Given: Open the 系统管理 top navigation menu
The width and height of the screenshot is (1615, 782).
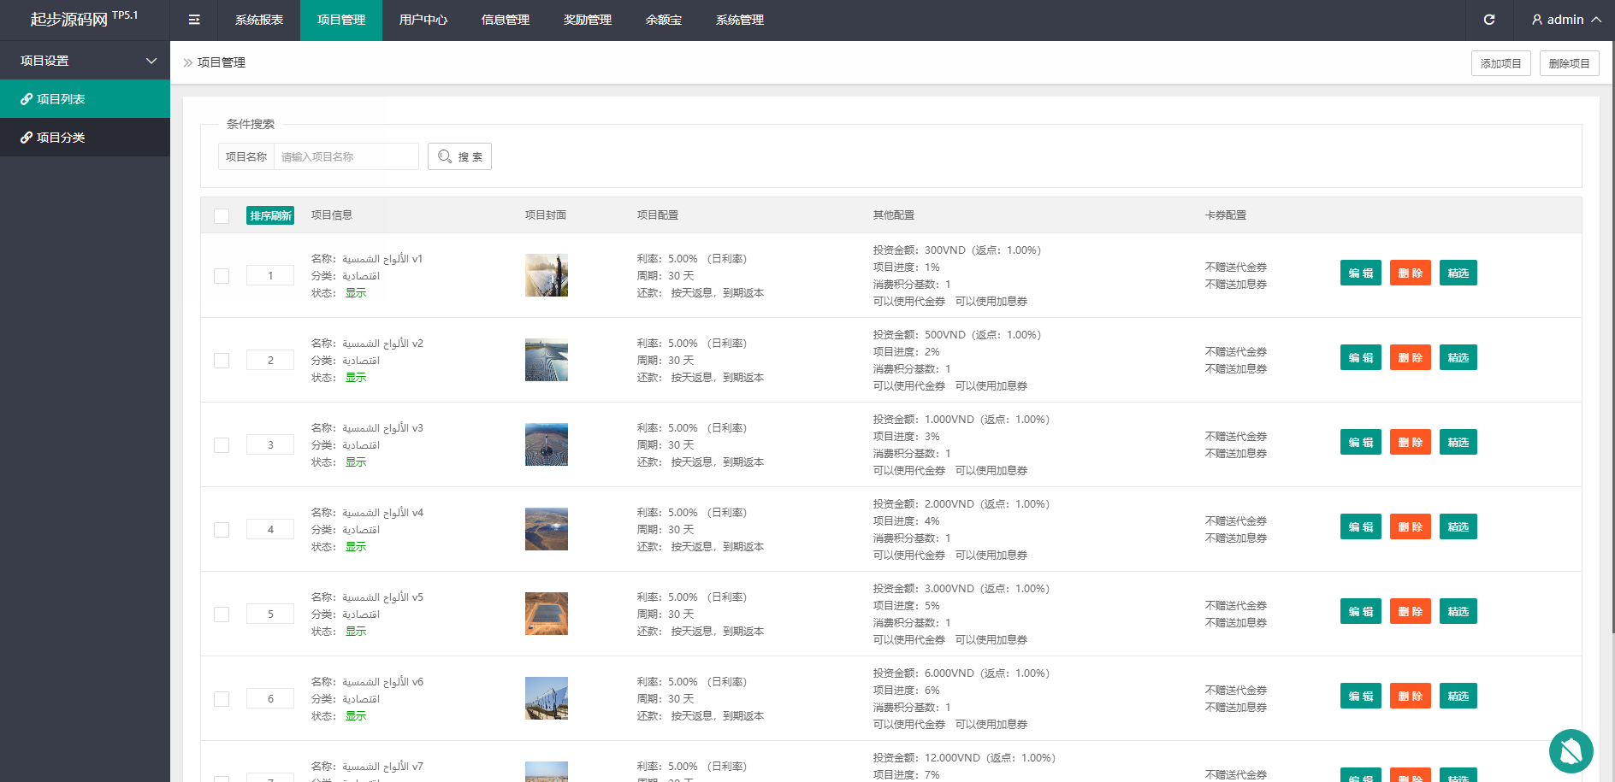Looking at the screenshot, I should point(739,20).
